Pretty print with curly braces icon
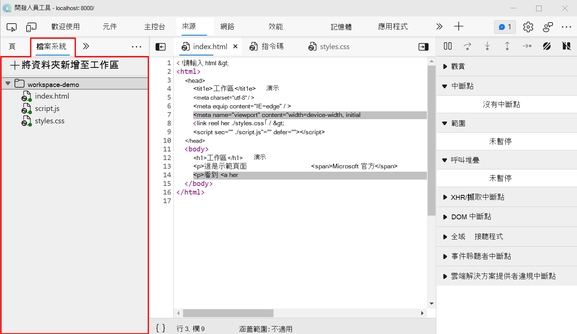This screenshot has width=577, height=334. click(x=161, y=328)
